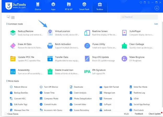
Task: Switch to the Smart Flash tab
Action: coord(84,6)
